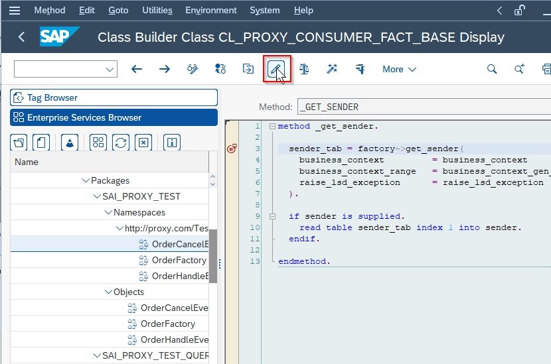The height and width of the screenshot is (364, 551).
Task: Navigate forward with the right arrow
Action: [165, 69]
